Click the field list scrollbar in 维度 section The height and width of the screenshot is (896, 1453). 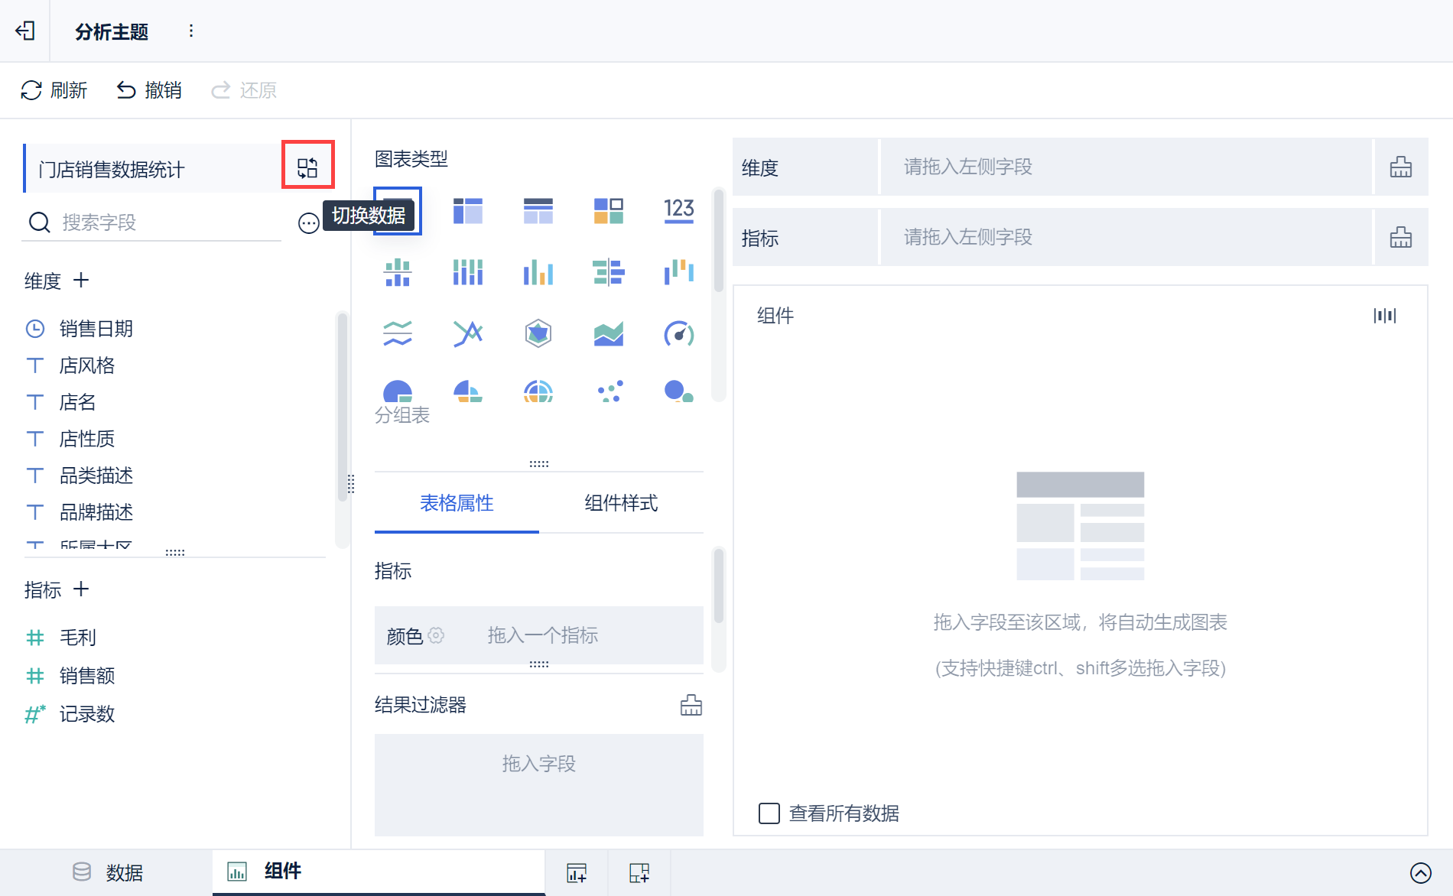point(342,407)
